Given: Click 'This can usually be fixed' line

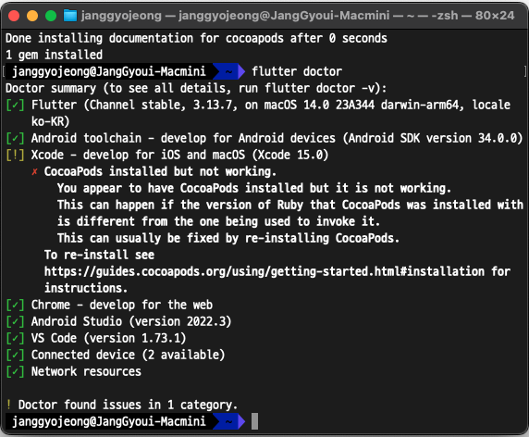Looking at the screenshot, I should (228, 238).
